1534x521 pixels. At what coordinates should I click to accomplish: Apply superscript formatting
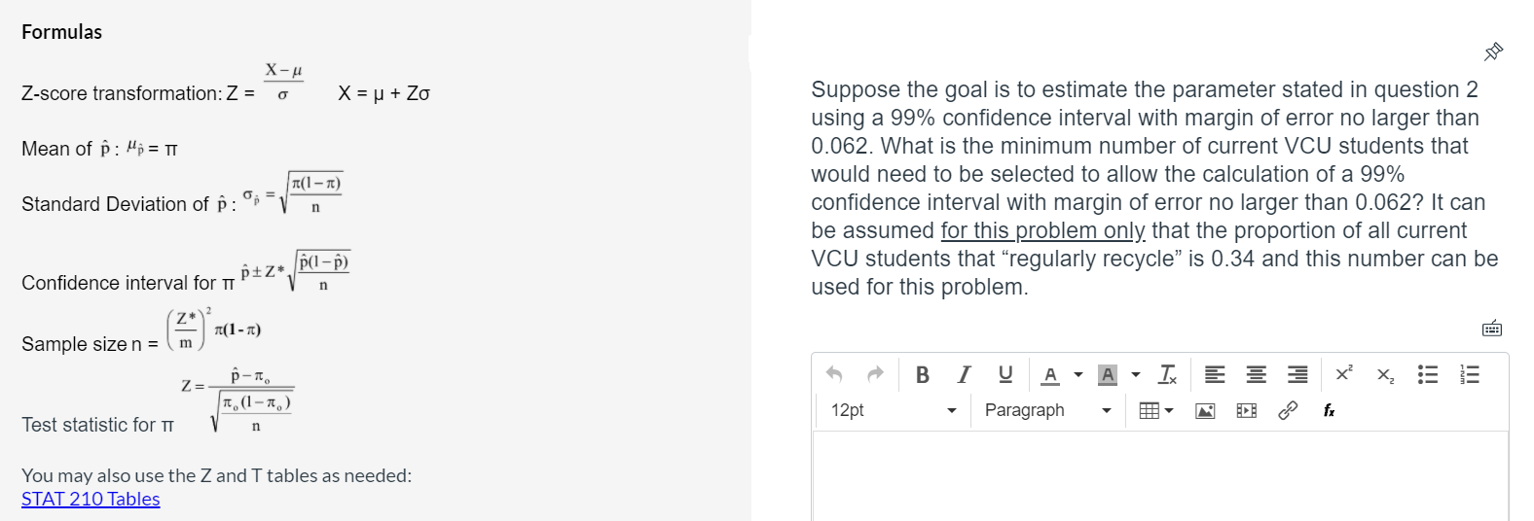click(1344, 374)
